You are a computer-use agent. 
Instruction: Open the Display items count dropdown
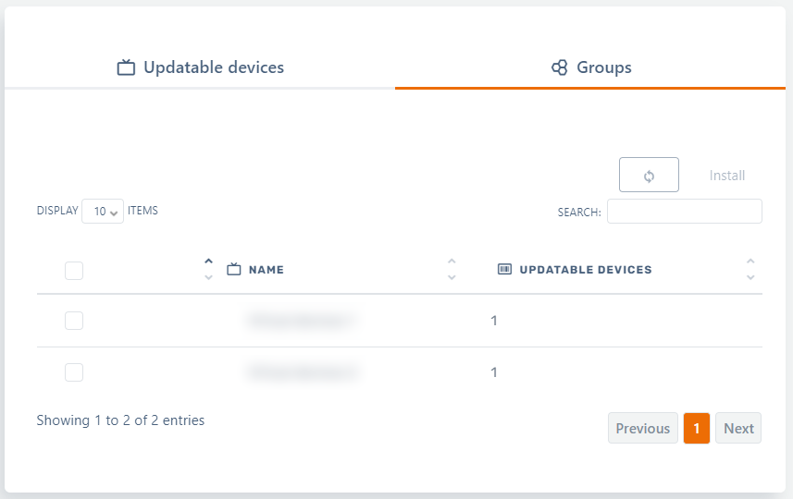click(x=103, y=211)
